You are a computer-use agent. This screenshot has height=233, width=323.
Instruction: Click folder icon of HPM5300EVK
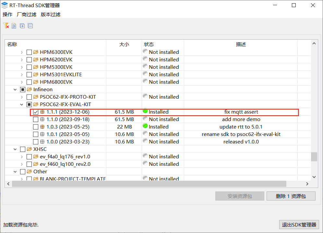36,67
